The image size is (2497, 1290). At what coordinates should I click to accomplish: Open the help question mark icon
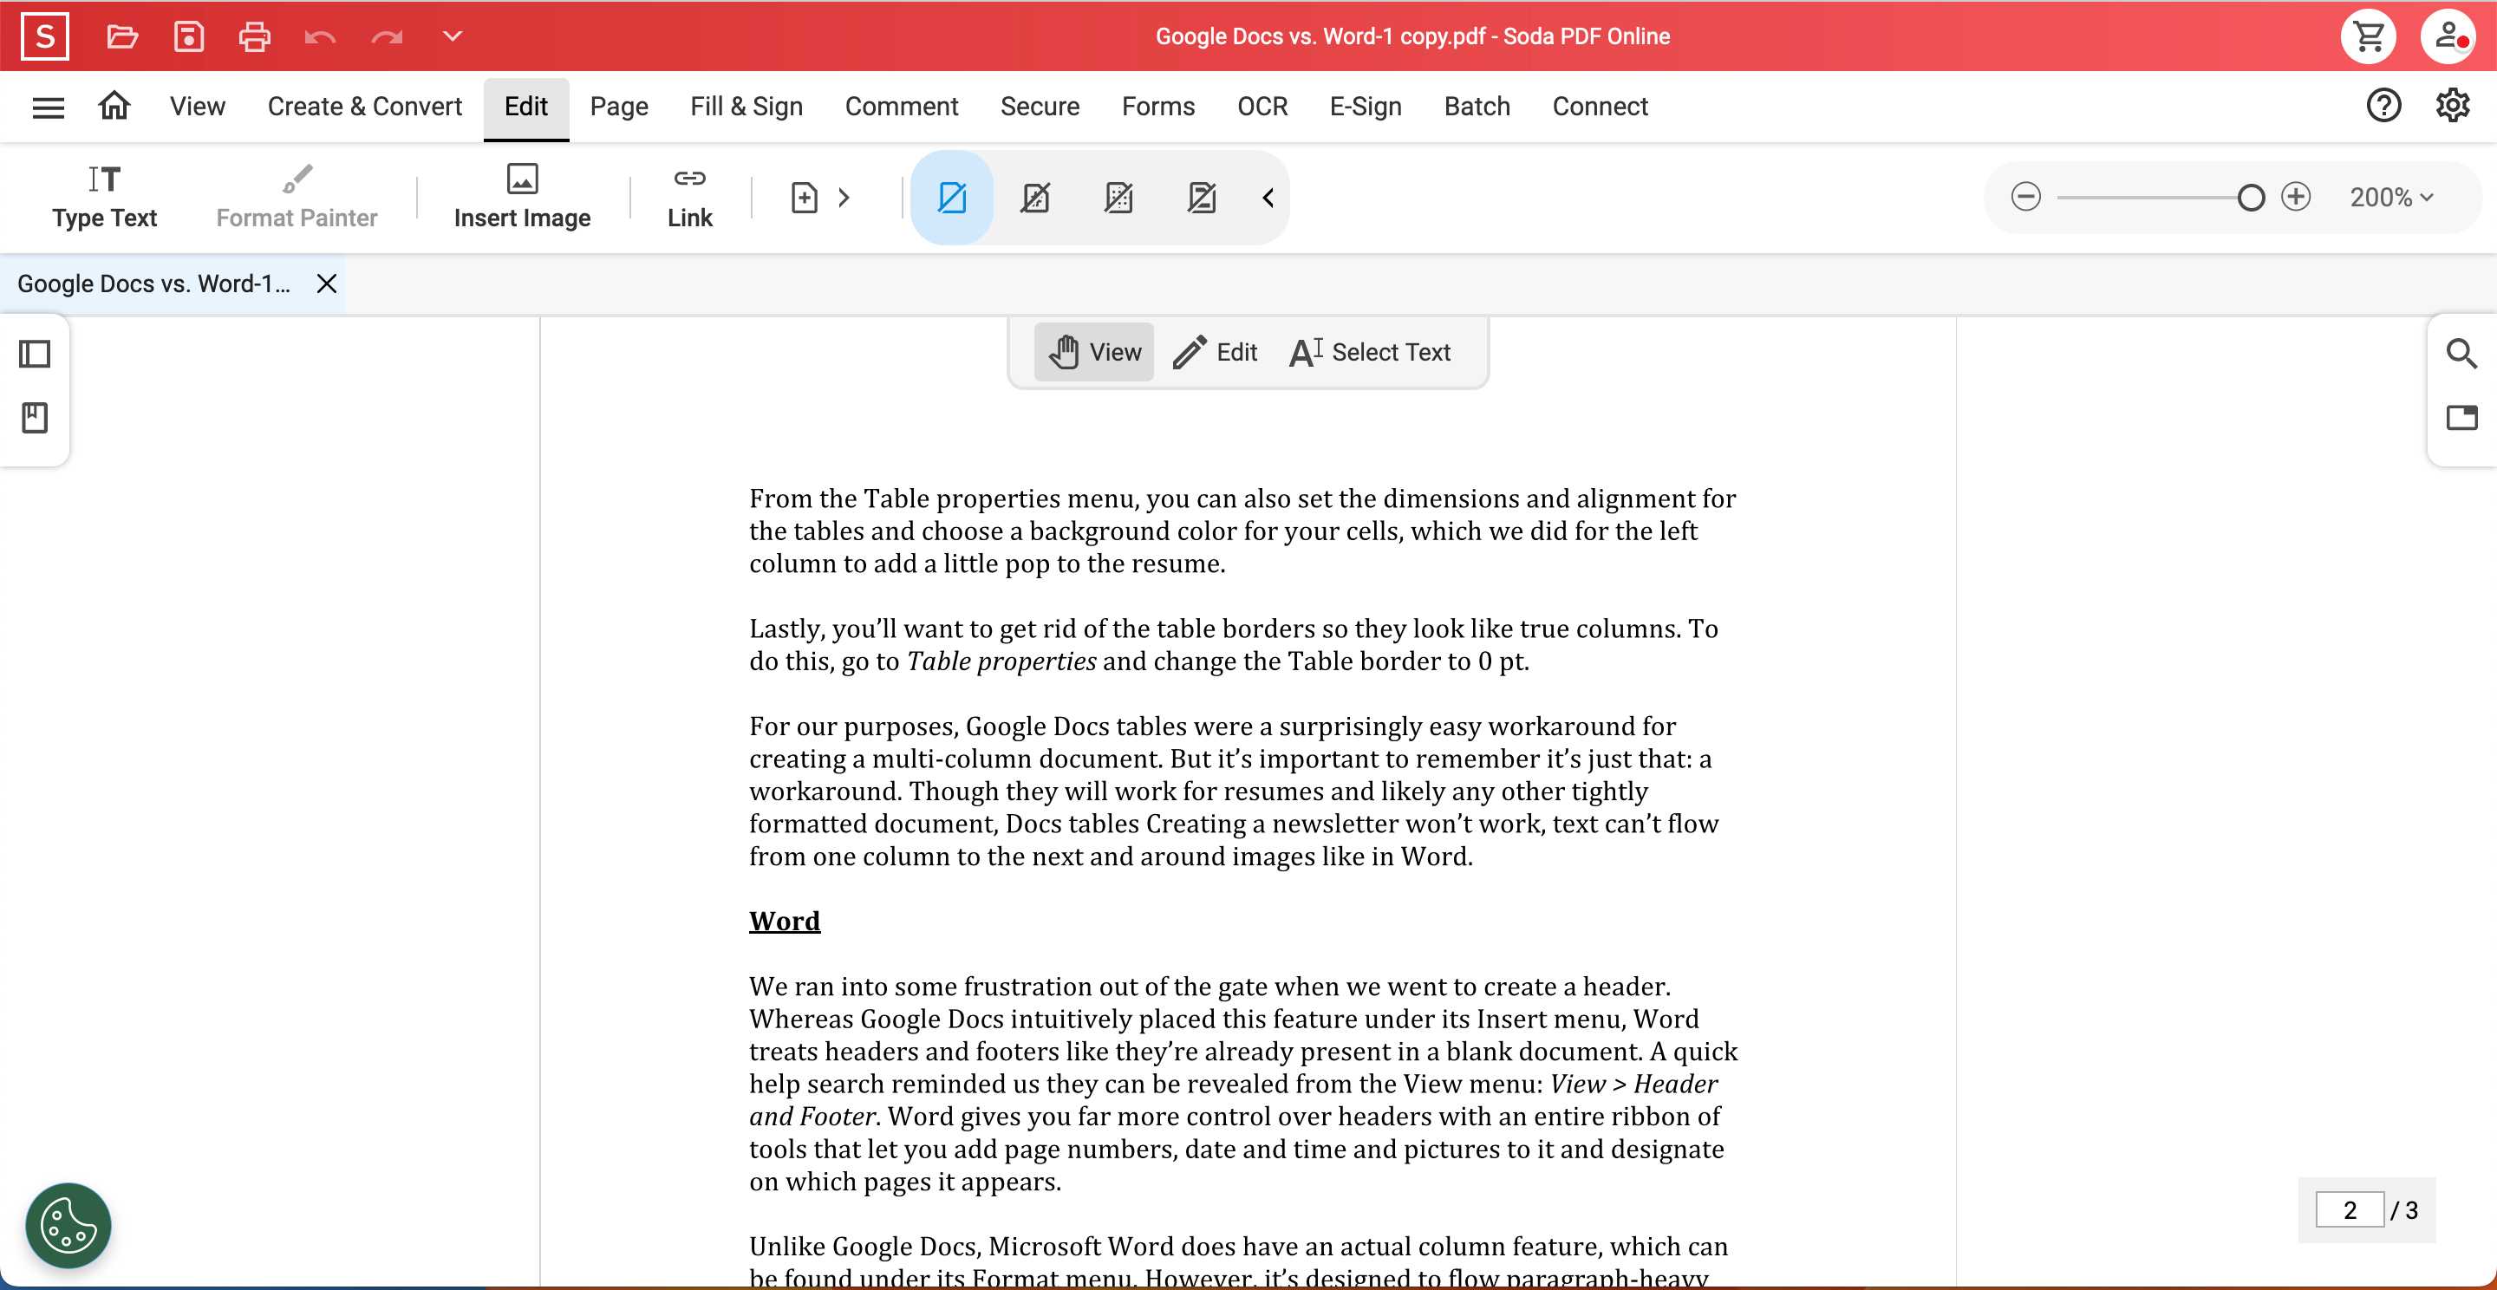pos(2383,105)
